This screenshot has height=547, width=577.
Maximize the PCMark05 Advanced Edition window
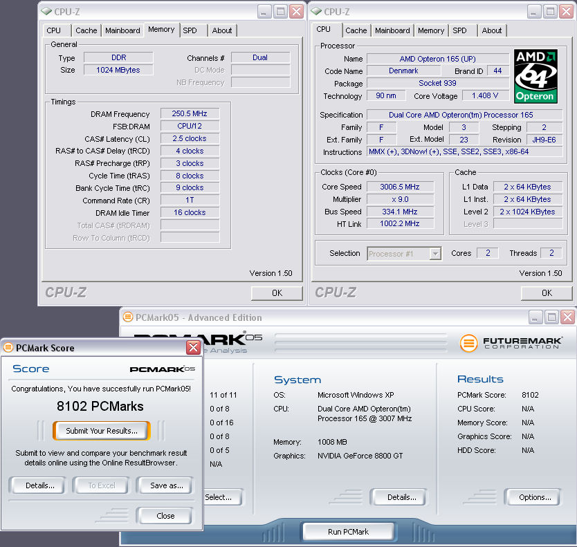(551, 317)
